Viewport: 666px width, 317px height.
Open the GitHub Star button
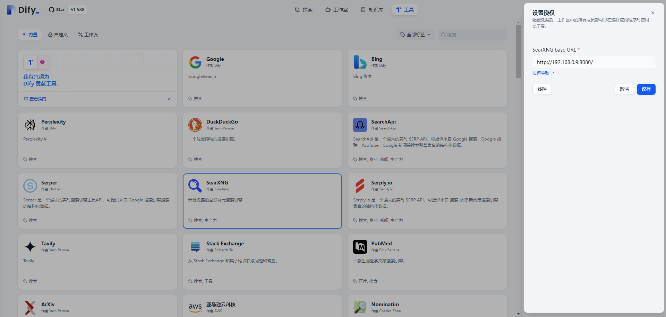(x=57, y=10)
